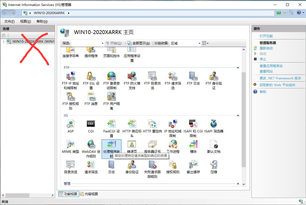Select the CGI feature icon
Viewport: 306px width, 205px height.
[91, 126]
